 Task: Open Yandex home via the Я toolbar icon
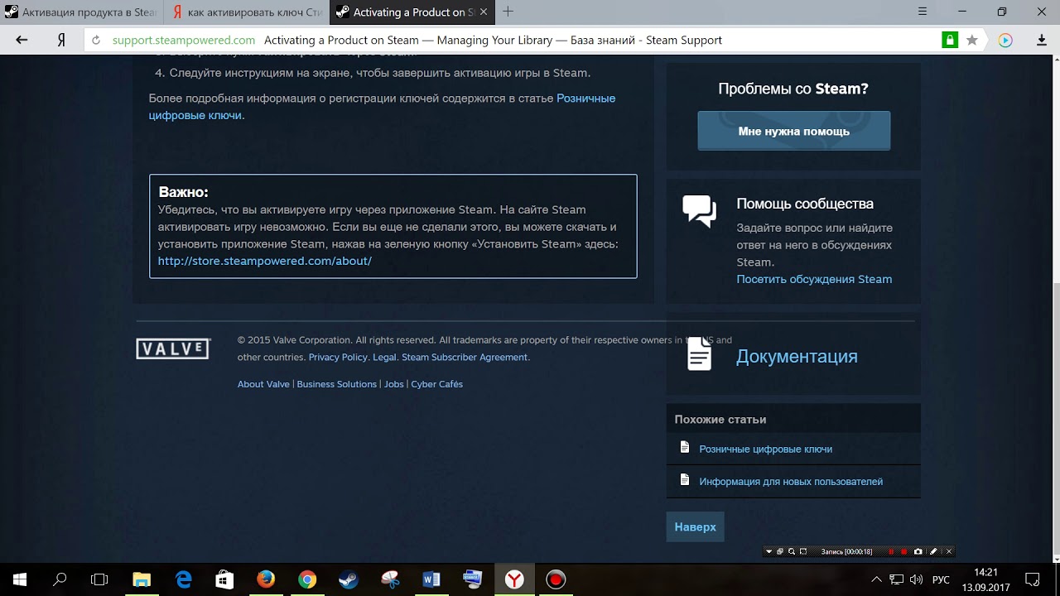tap(61, 40)
